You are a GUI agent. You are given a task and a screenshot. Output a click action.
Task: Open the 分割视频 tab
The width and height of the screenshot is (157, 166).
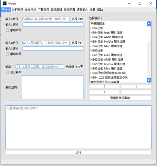tap(18, 9)
